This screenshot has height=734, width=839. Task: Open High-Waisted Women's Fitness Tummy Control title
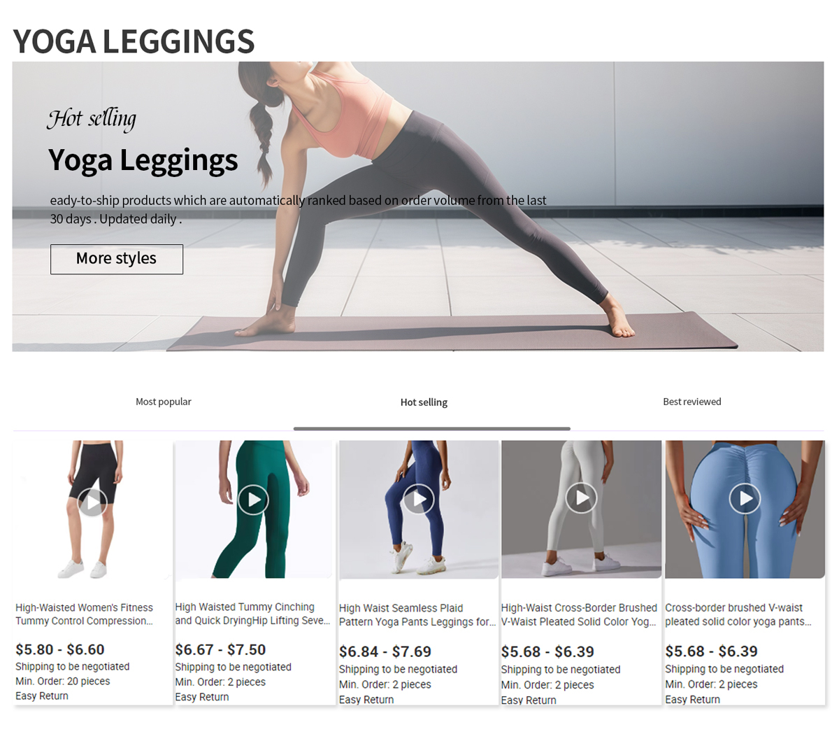point(85,614)
